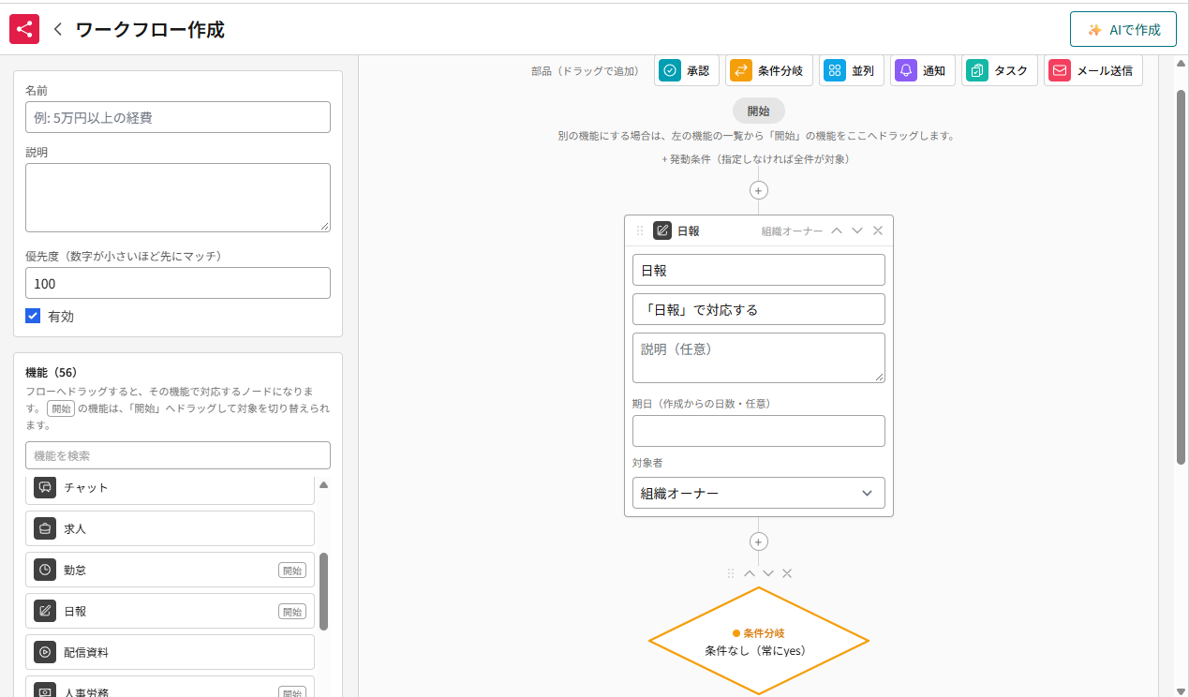This screenshot has width=1189, height=697.
Task: Click the 機能を検索 search box
Action: pyautogui.click(x=178, y=455)
